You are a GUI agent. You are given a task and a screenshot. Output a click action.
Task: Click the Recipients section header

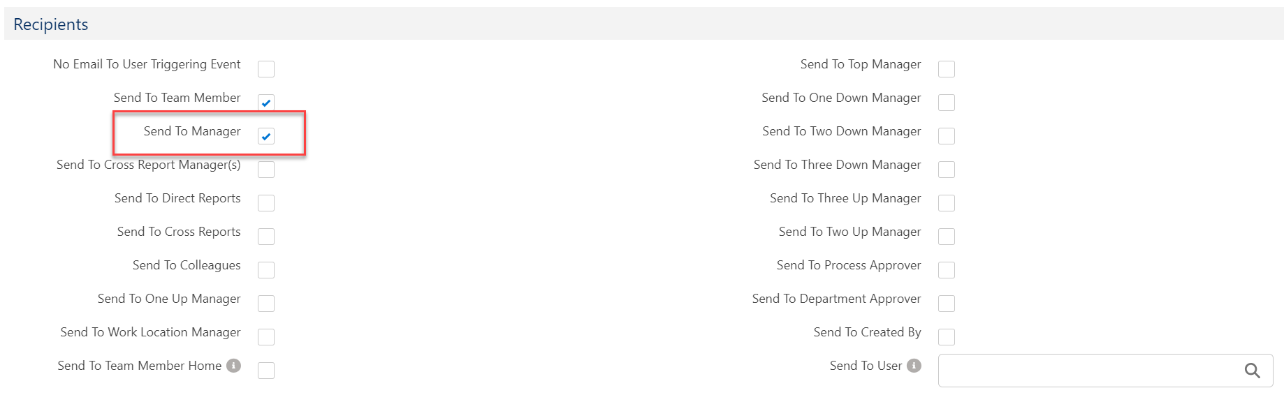click(51, 24)
